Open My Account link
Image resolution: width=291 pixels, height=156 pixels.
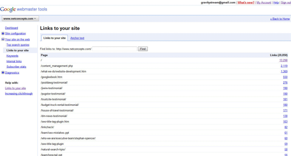[264, 3]
